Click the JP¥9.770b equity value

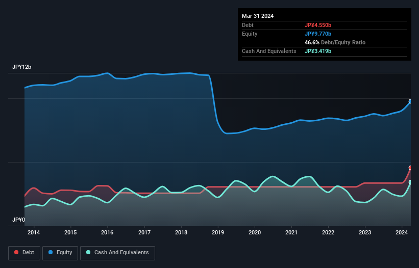pyautogui.click(x=318, y=34)
